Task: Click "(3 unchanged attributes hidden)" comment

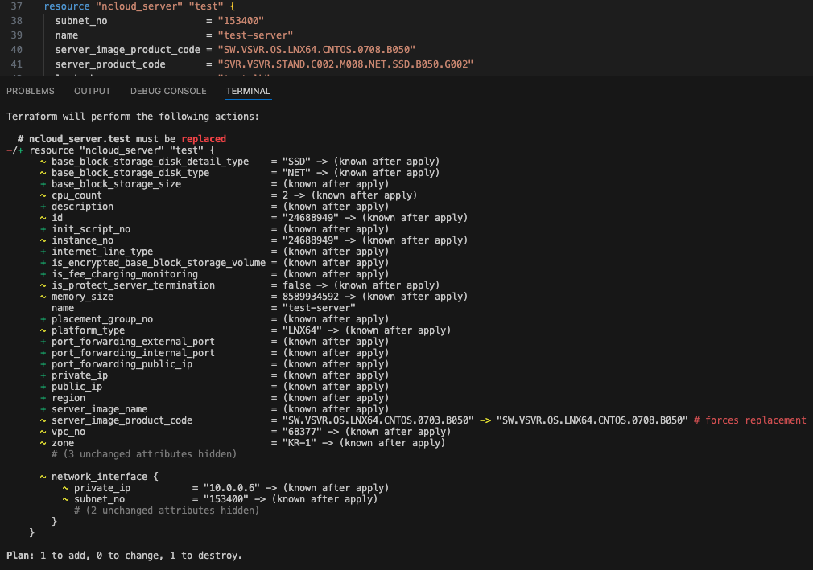Action: click(x=144, y=454)
